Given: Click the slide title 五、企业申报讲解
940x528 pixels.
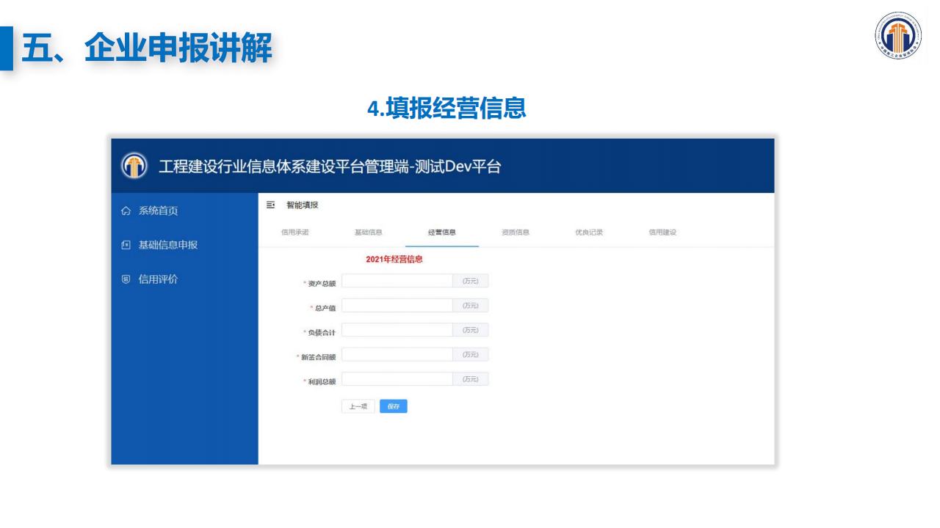Looking at the screenshot, I should click(x=147, y=48).
